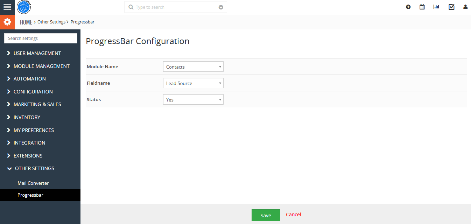
Task: Click the orange settings gear icon
Action: (7, 22)
